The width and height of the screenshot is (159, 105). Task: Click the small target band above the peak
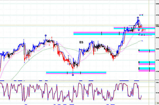pos(141,15)
